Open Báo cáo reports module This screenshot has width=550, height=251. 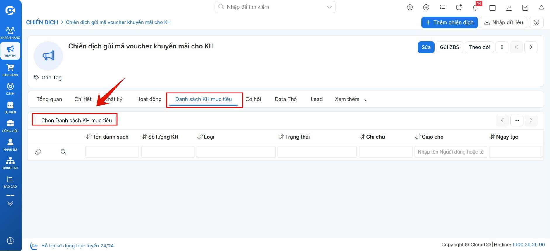click(10, 182)
